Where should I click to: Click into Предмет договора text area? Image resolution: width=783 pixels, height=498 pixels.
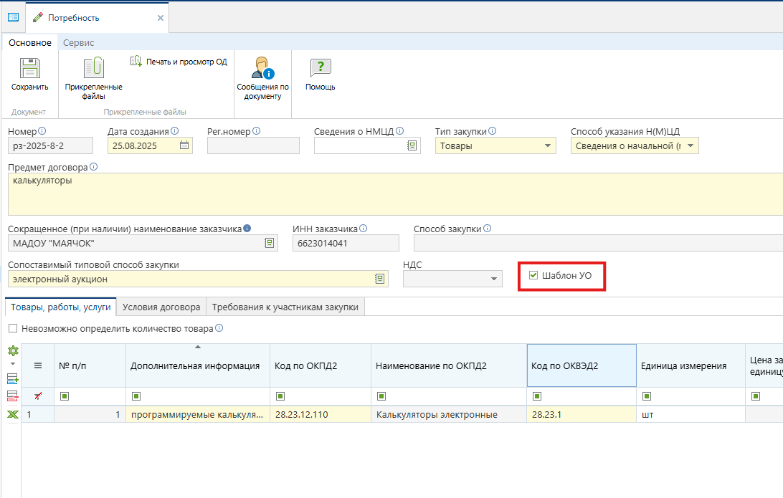click(396, 194)
